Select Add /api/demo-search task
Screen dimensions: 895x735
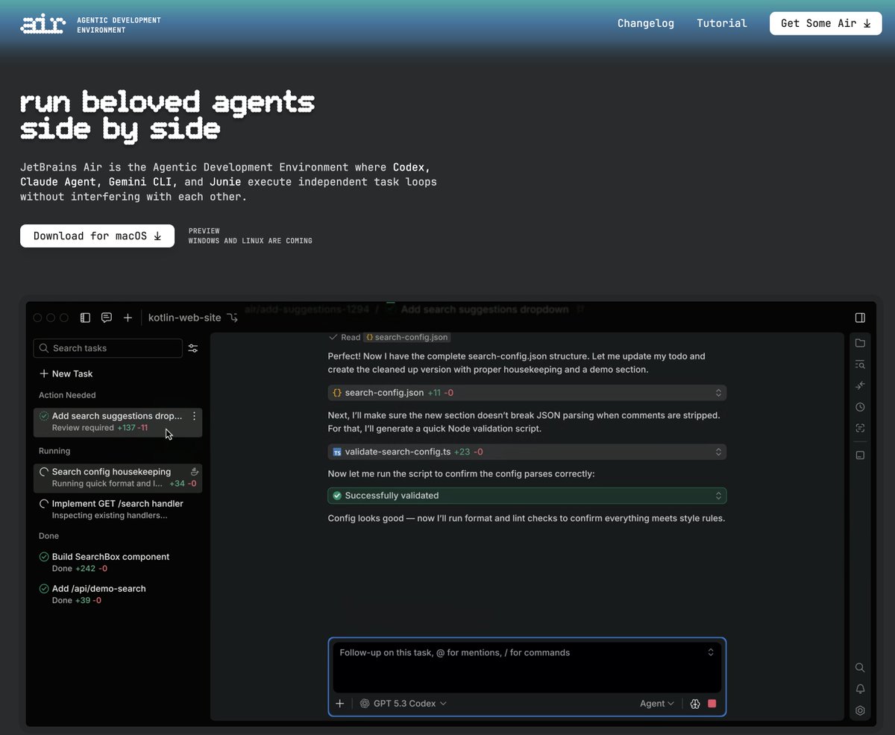click(118, 594)
